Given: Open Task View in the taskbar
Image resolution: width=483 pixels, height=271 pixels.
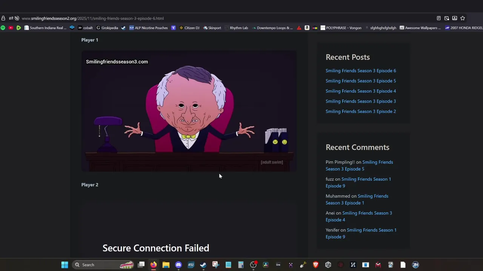Looking at the screenshot, I should pos(141,265).
